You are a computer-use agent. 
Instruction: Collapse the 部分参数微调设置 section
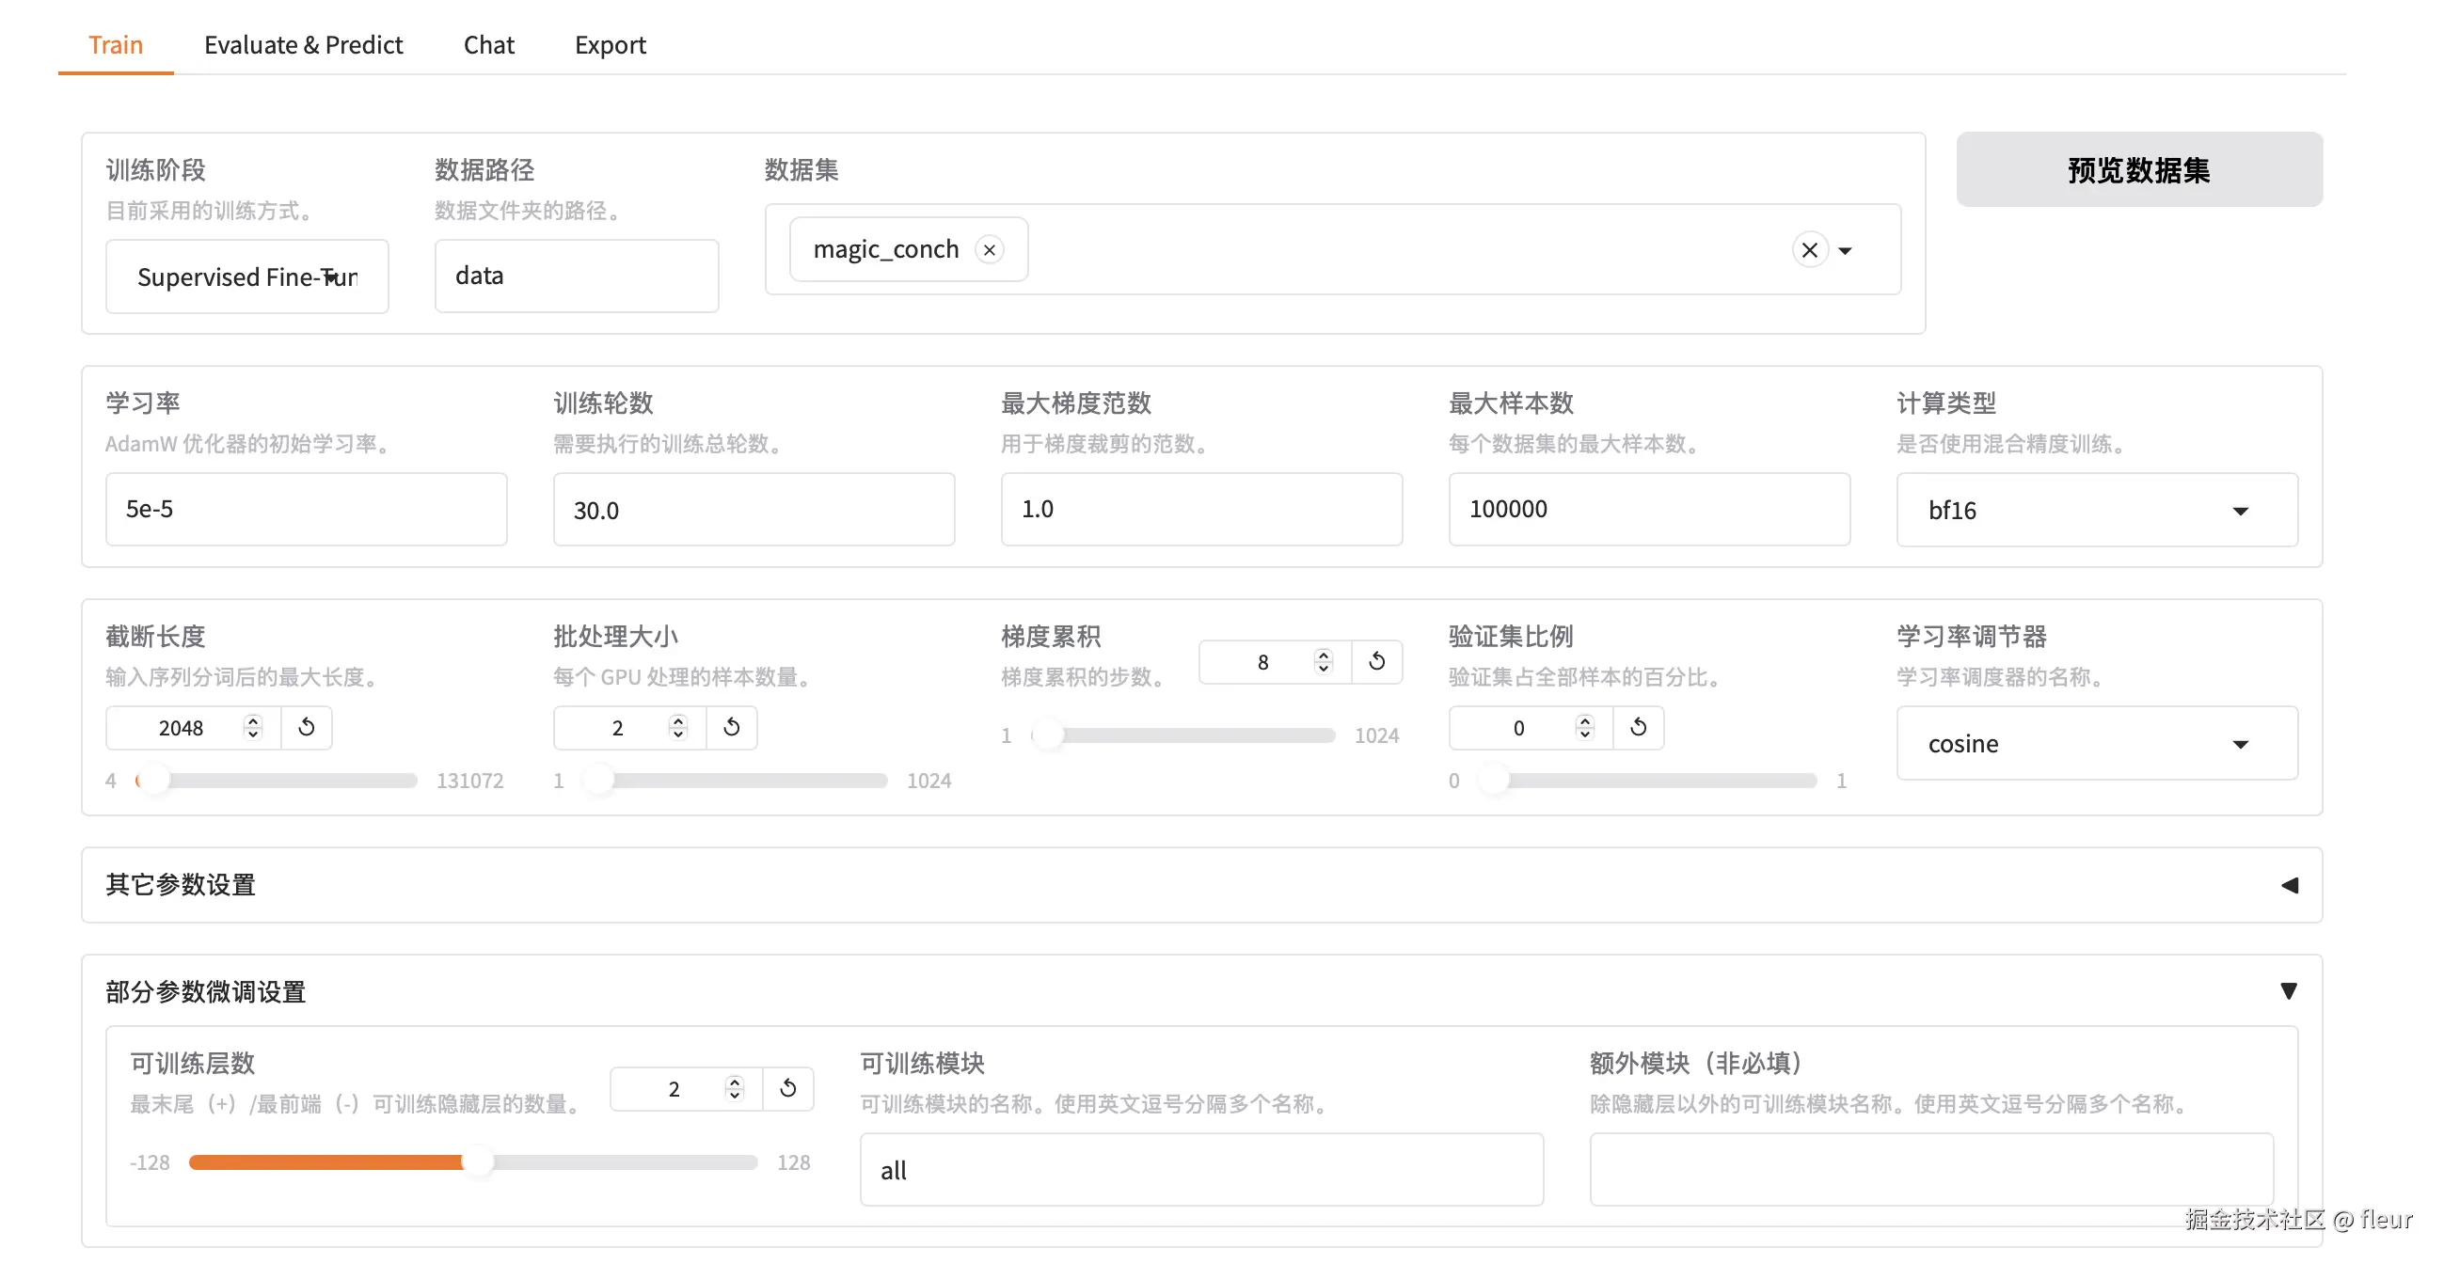2291,990
